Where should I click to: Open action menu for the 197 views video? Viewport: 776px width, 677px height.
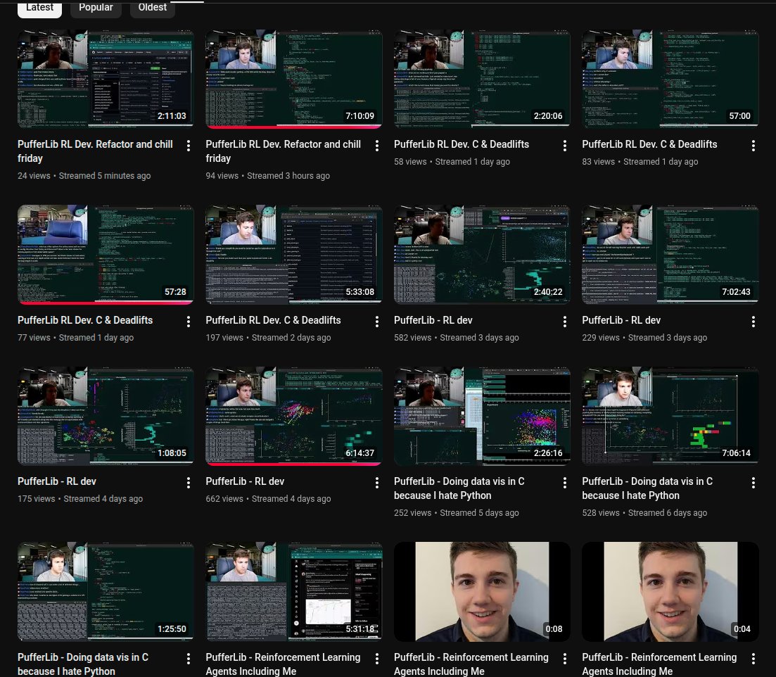click(377, 322)
